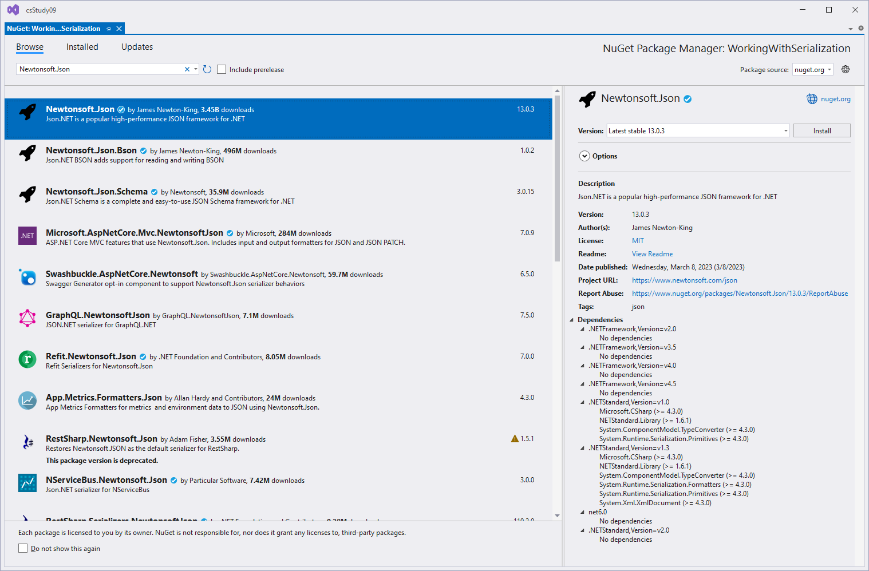Collapse .NETStandard,Version=v1.0 node
Image resolution: width=869 pixels, height=571 pixels.
pos(583,402)
